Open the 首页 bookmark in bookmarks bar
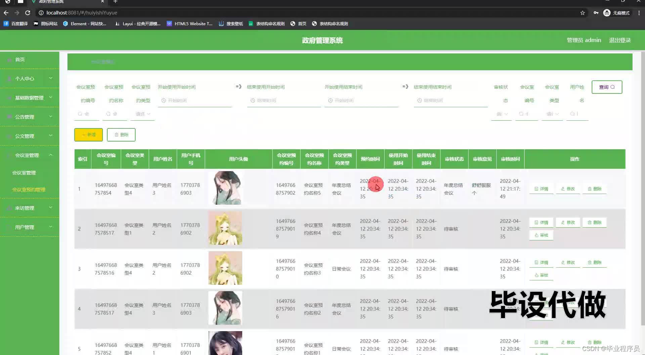Screen dimensions: 645x355 click(299, 24)
